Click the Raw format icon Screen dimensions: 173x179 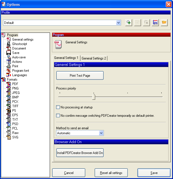[x=9, y=133]
